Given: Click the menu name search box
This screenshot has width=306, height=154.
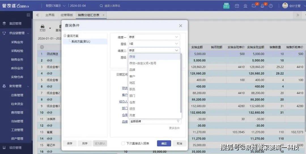Looking at the screenshot, I should coord(112,6).
